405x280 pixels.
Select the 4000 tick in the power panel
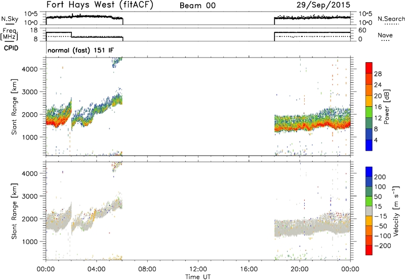coord(29,69)
